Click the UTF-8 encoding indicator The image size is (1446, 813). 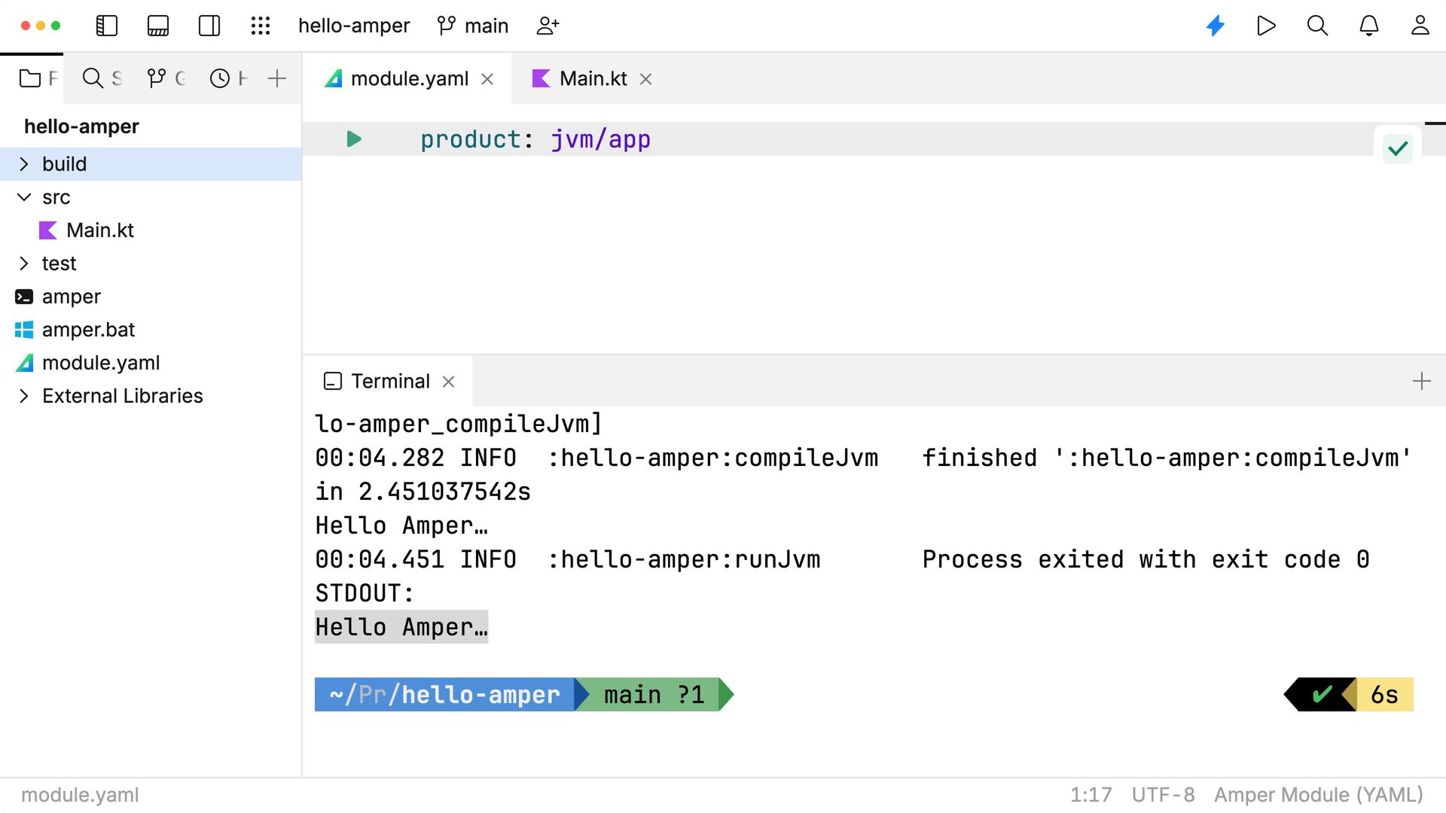(x=1163, y=795)
